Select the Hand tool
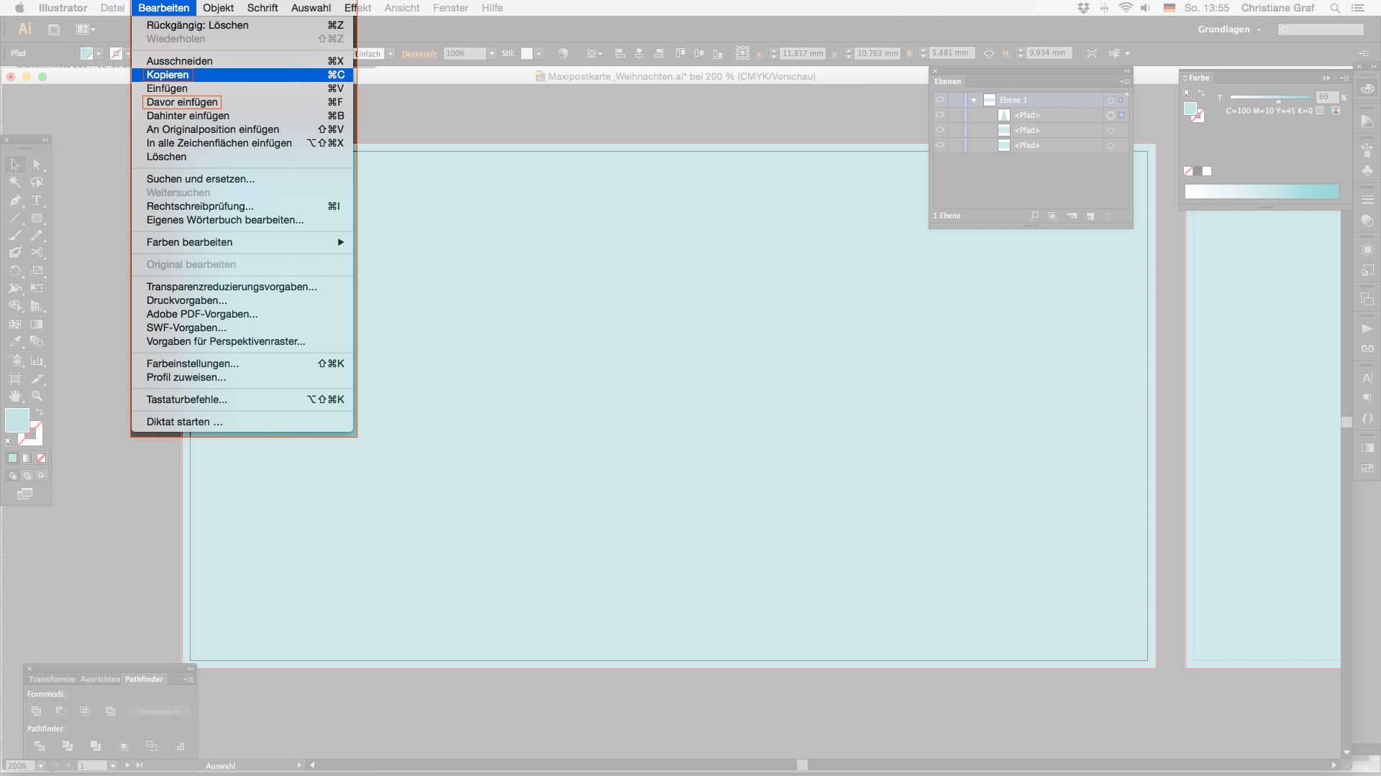 coord(15,396)
